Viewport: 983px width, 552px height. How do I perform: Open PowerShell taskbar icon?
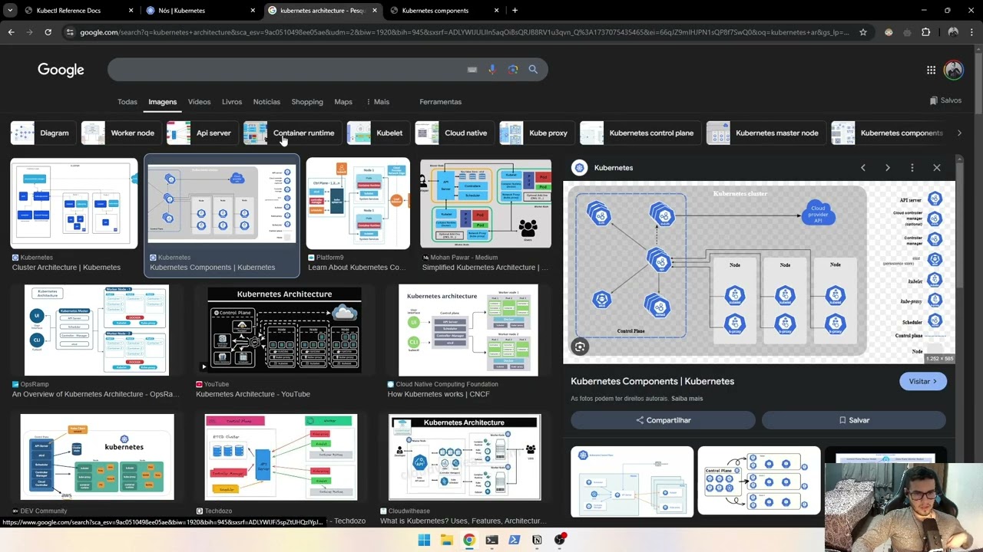[x=515, y=540]
